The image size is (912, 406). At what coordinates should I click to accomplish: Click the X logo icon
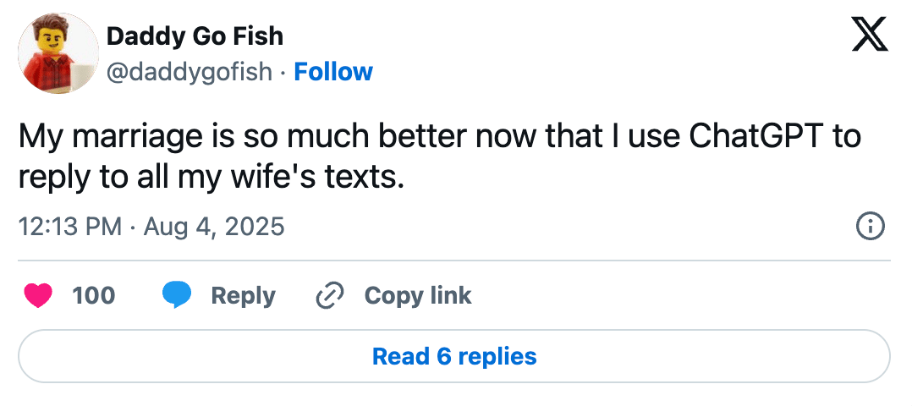(x=870, y=36)
